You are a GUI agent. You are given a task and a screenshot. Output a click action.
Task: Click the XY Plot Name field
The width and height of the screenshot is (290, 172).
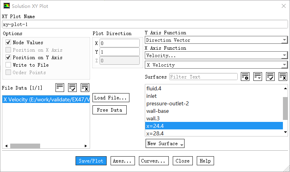(145, 24)
